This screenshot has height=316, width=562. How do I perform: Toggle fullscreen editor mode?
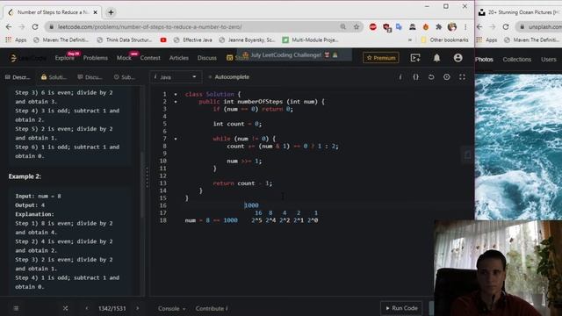(463, 77)
